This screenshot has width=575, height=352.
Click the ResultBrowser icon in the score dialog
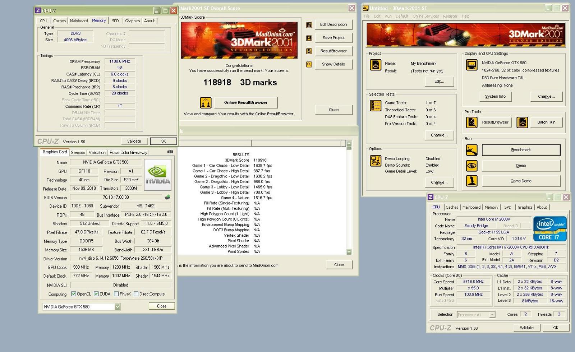coord(309,51)
